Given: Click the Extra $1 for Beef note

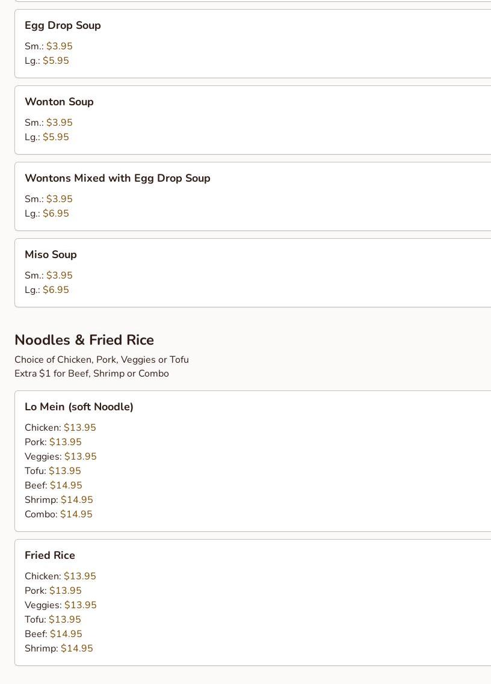Looking at the screenshot, I should [91, 374].
